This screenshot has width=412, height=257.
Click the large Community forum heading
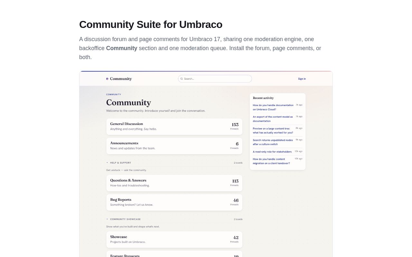click(x=128, y=102)
